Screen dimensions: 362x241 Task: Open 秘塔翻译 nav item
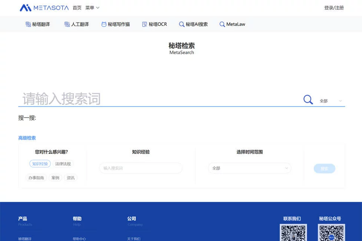pyautogui.click(x=38, y=24)
